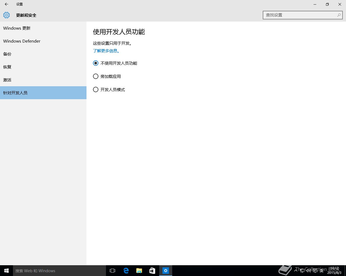Switch input language 英 indicator
346x276 pixels.
click(x=321, y=271)
